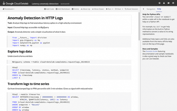Expand the Clear options dropdown arrow
177x111 pixels.
(123, 9)
